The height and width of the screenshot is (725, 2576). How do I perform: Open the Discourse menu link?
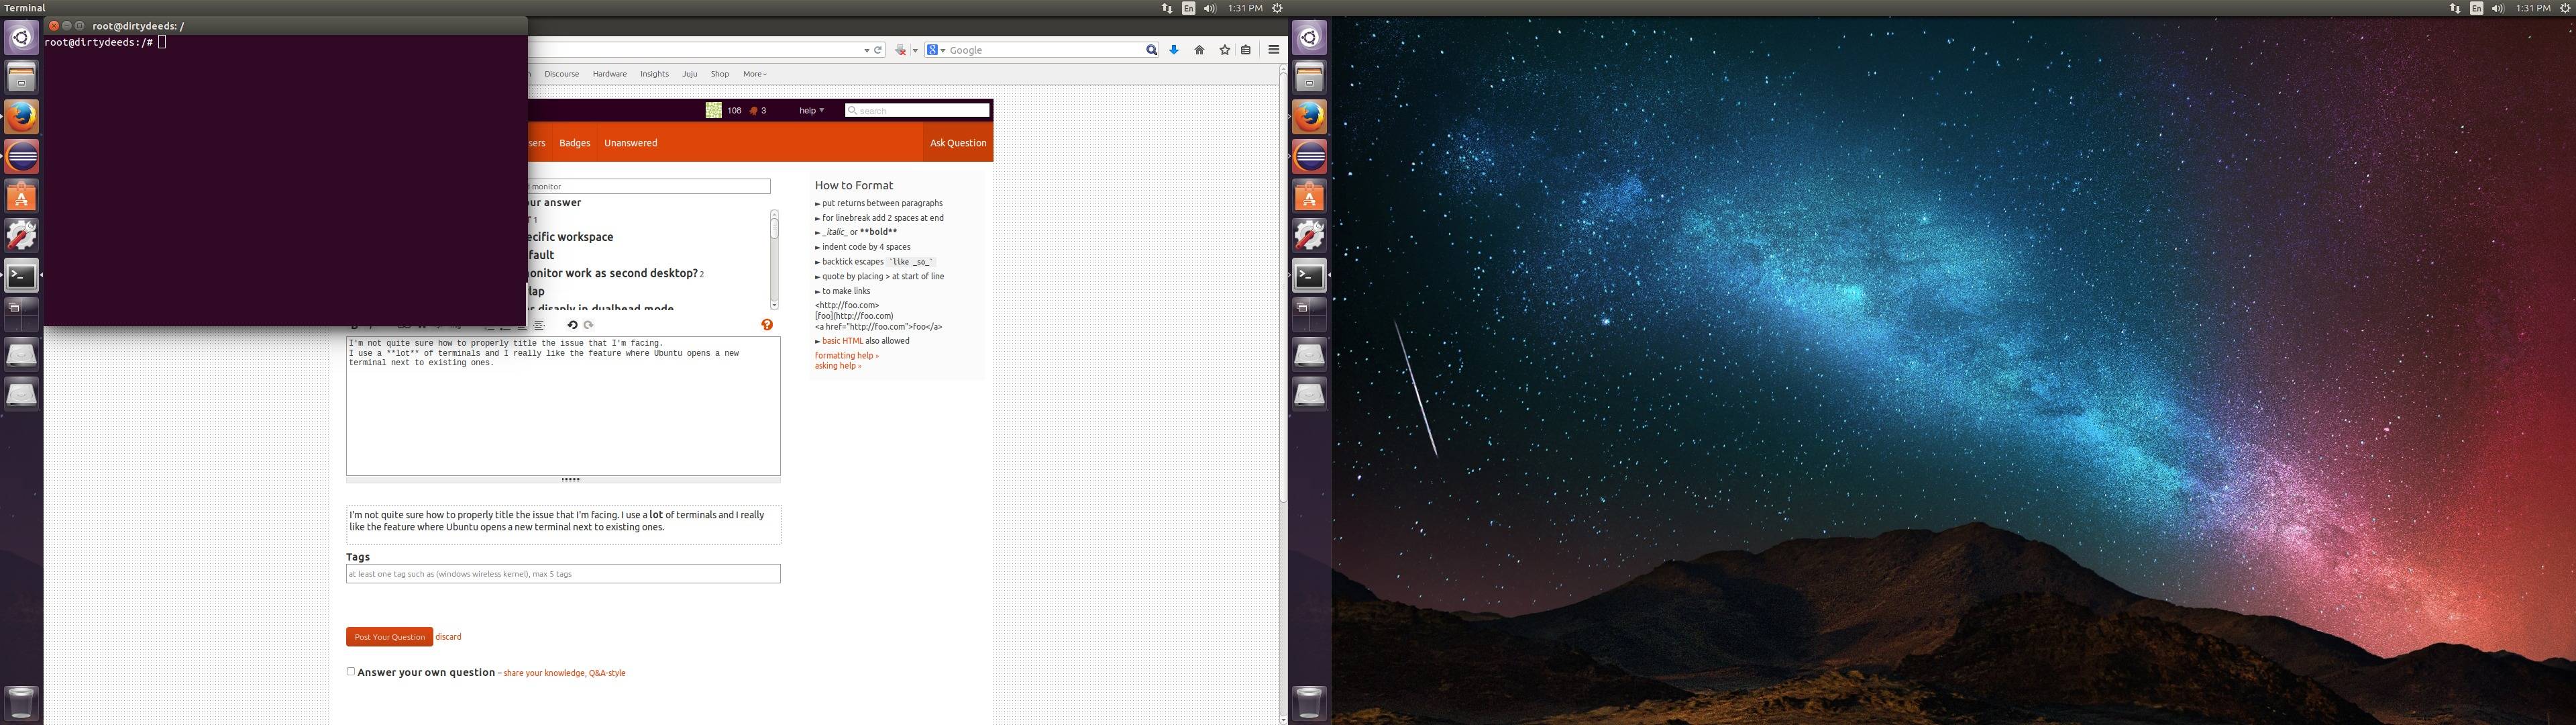coord(562,74)
